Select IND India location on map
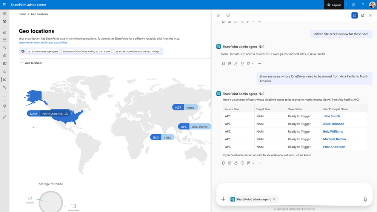The image size is (377, 212). (x=162, y=137)
